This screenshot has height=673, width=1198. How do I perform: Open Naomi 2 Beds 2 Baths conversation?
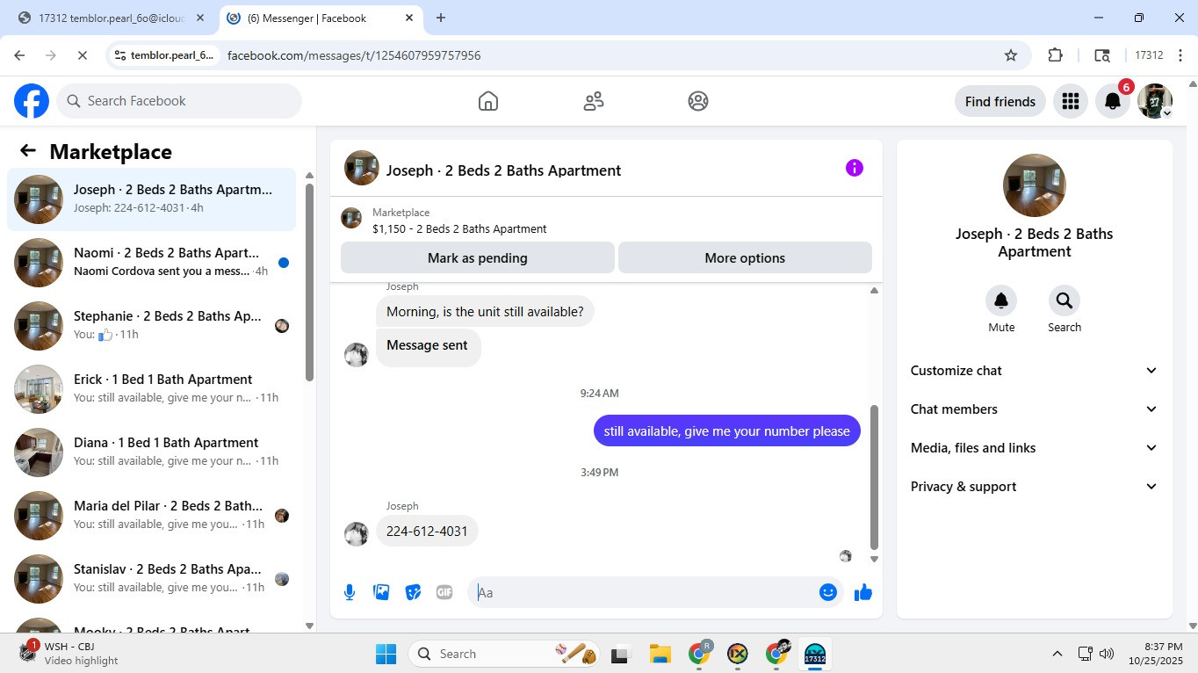tap(152, 263)
